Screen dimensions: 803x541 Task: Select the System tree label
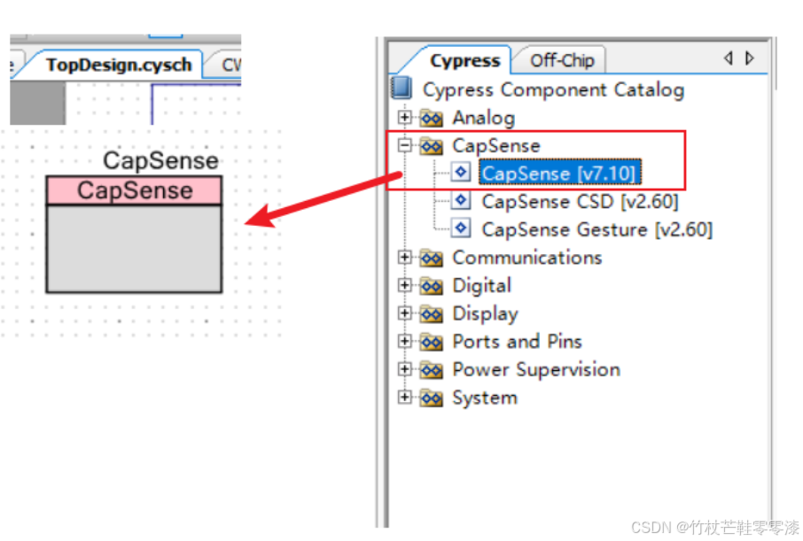[x=485, y=398]
